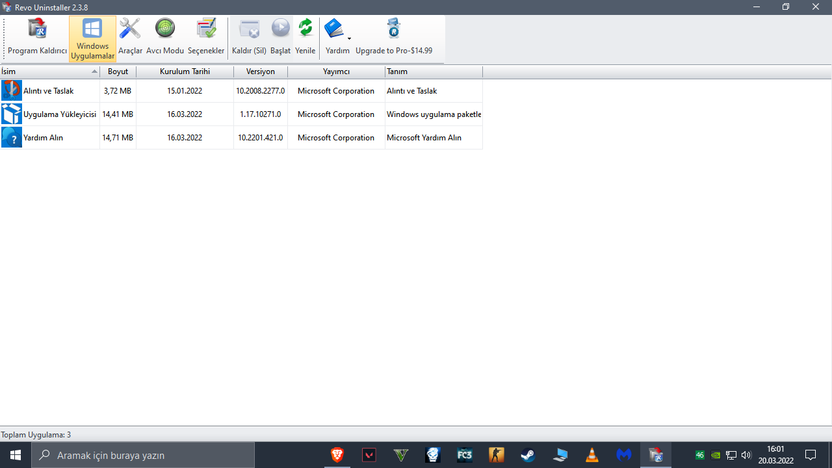The height and width of the screenshot is (468, 832).
Task: Click version 1.17.10271.0 cell
Action: 261,114
